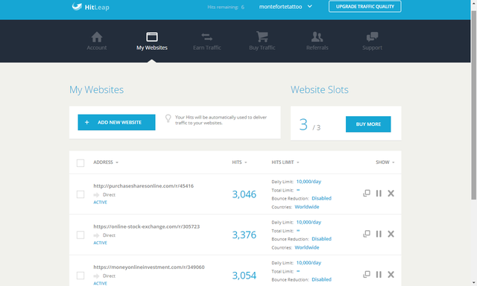Duplicate the moneyonlineinvestment.com website
Viewport: 477px width, 286px height.
pos(367,274)
